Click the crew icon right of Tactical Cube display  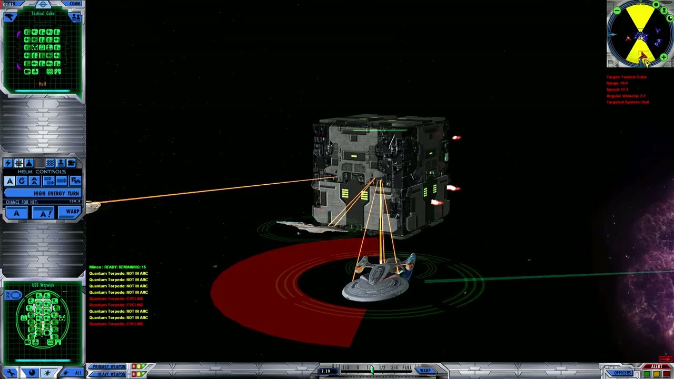75,17
